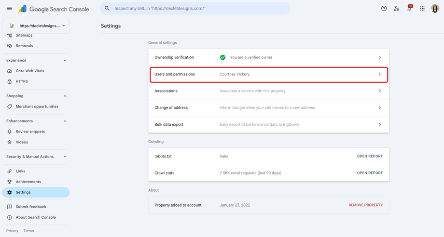Open Review snippets report
Image resolution: width=444 pixels, height=237 pixels.
30,132
